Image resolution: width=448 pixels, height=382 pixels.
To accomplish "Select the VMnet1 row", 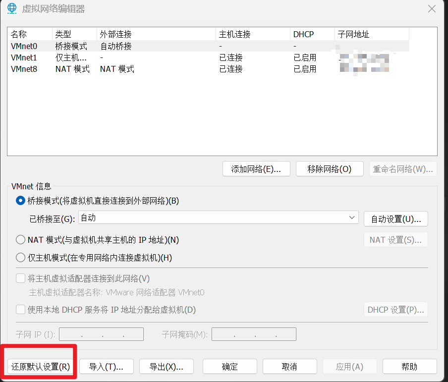I will (x=209, y=57).
